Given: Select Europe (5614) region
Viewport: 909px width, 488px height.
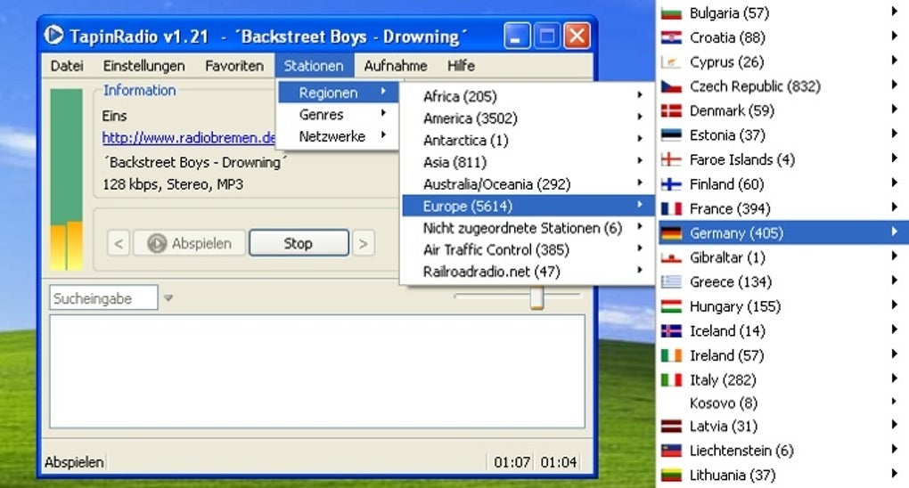Looking at the screenshot, I should coord(528,207).
